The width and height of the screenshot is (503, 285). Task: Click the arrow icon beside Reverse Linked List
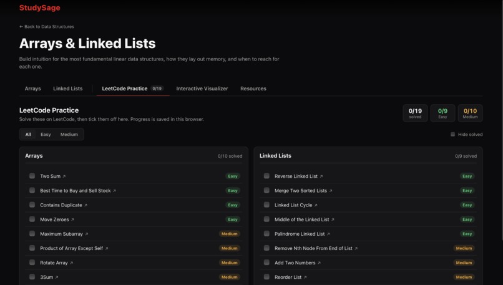click(x=321, y=176)
